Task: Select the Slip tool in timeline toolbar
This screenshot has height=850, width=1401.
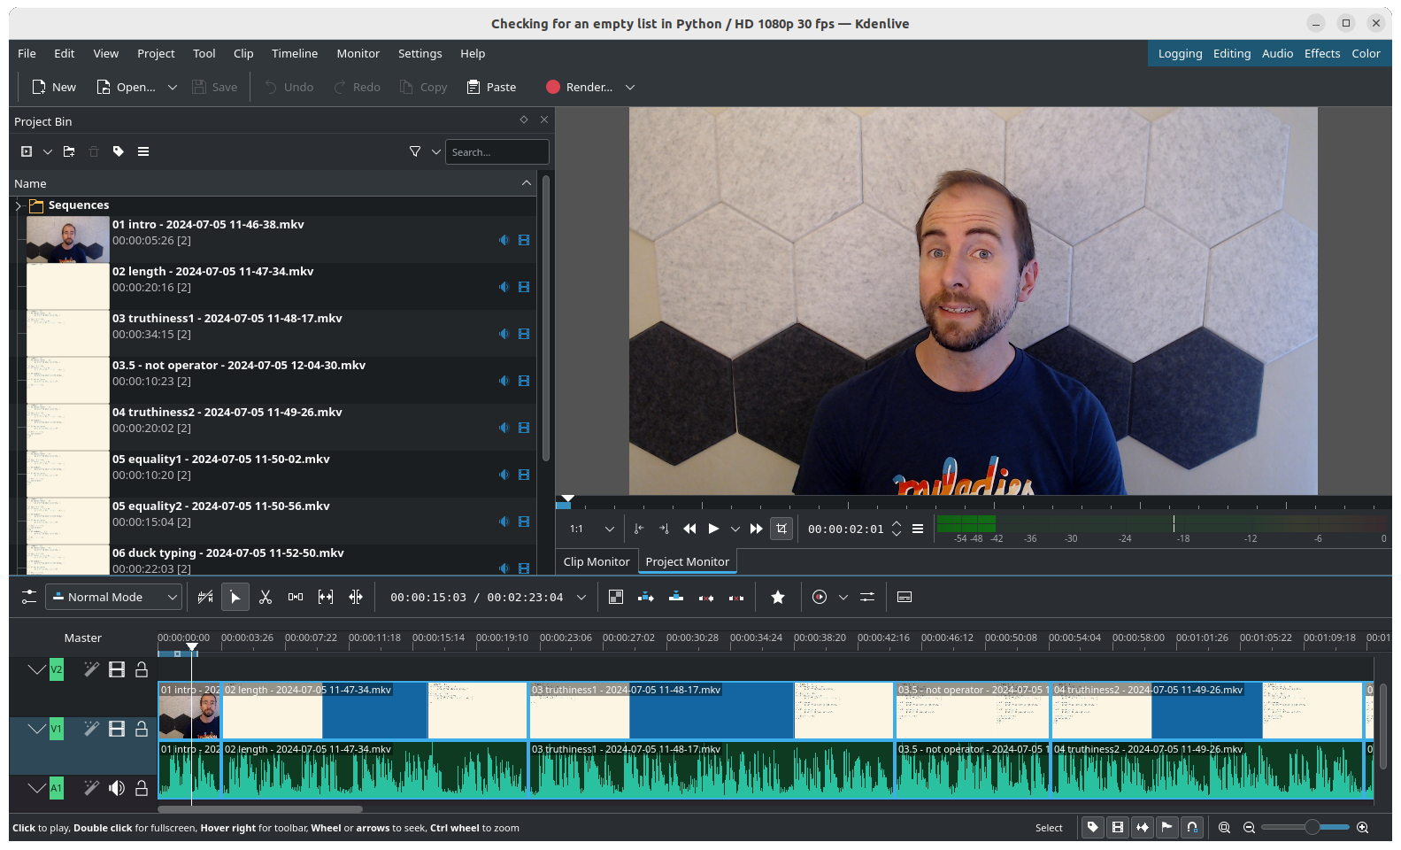Action: click(326, 598)
